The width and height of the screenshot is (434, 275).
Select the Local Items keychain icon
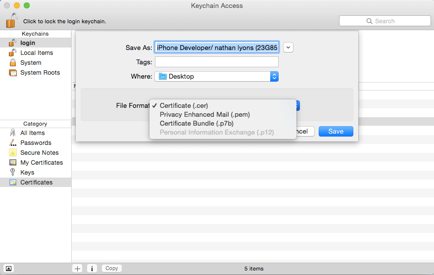tap(12, 52)
